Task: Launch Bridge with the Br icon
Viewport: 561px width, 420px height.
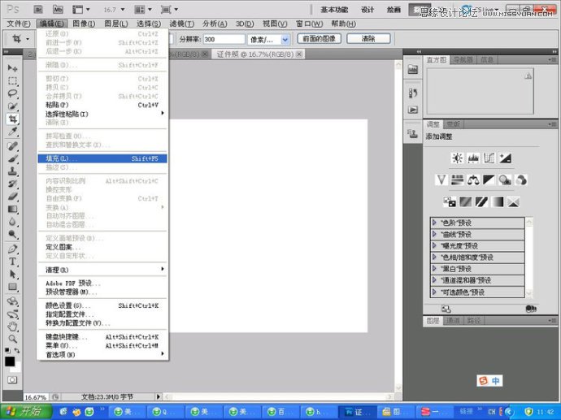Action: point(40,9)
